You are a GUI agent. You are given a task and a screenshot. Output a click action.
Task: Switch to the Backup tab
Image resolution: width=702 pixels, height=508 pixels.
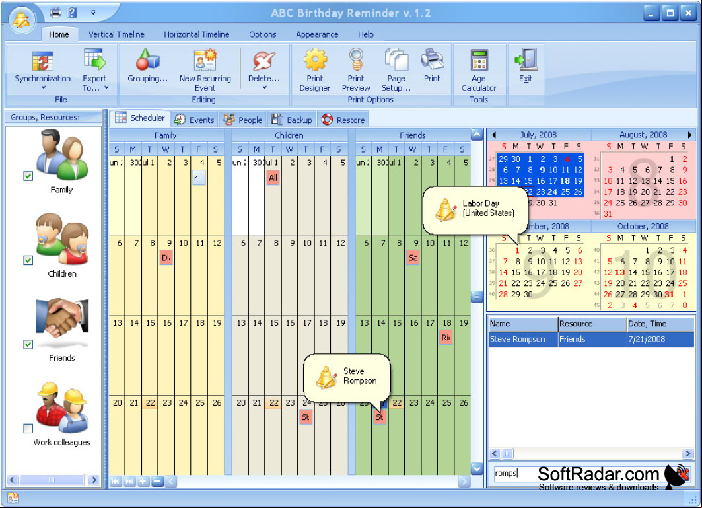pos(292,120)
